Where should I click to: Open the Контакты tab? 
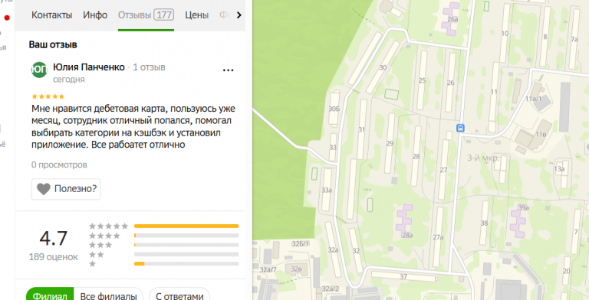click(x=52, y=15)
